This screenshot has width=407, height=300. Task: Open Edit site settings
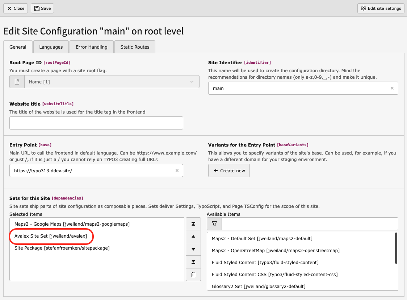(x=381, y=8)
